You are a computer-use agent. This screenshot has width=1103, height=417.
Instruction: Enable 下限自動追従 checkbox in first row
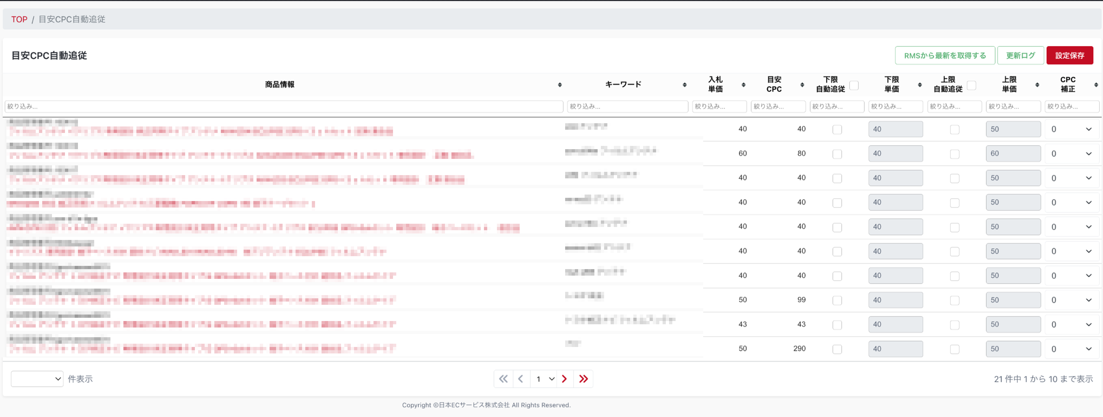[x=837, y=130]
